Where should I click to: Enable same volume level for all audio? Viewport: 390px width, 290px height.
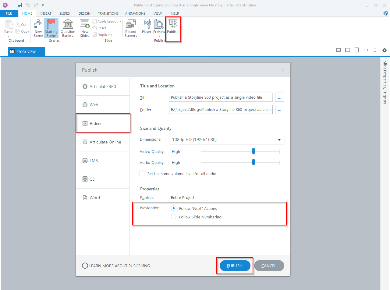tap(142, 173)
